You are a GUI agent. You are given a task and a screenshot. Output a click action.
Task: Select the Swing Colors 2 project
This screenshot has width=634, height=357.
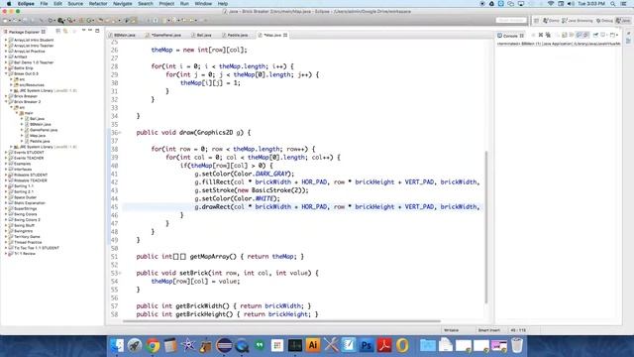(x=27, y=220)
